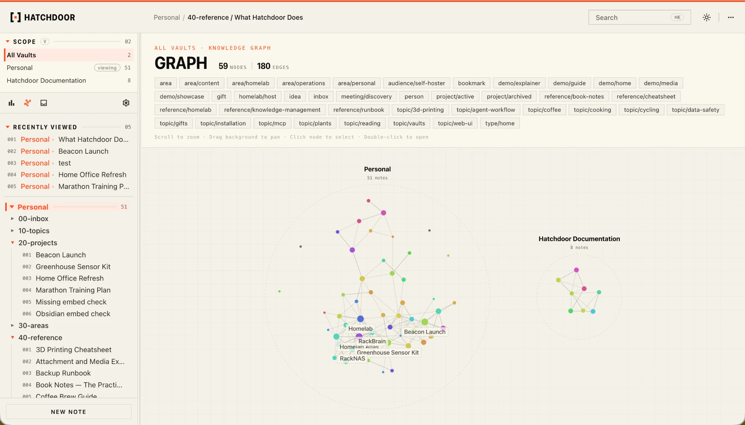Open the bar chart stats view icon
This screenshot has width=745, height=425.
pyautogui.click(x=12, y=103)
